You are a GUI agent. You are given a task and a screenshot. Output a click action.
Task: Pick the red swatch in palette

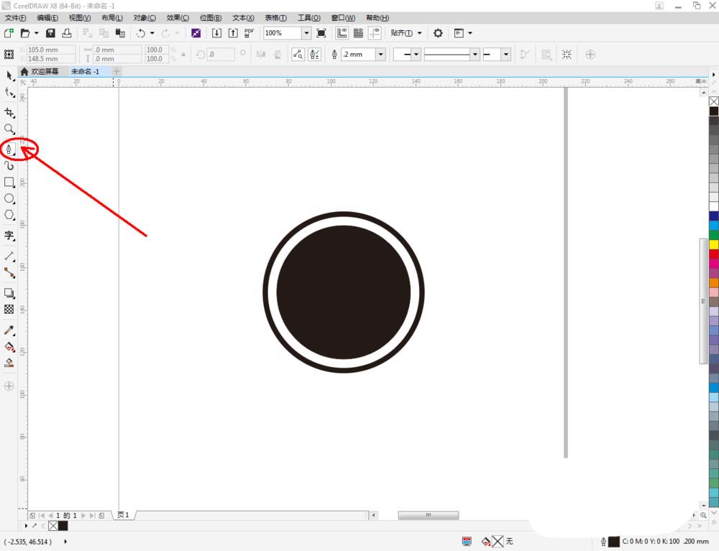714,254
